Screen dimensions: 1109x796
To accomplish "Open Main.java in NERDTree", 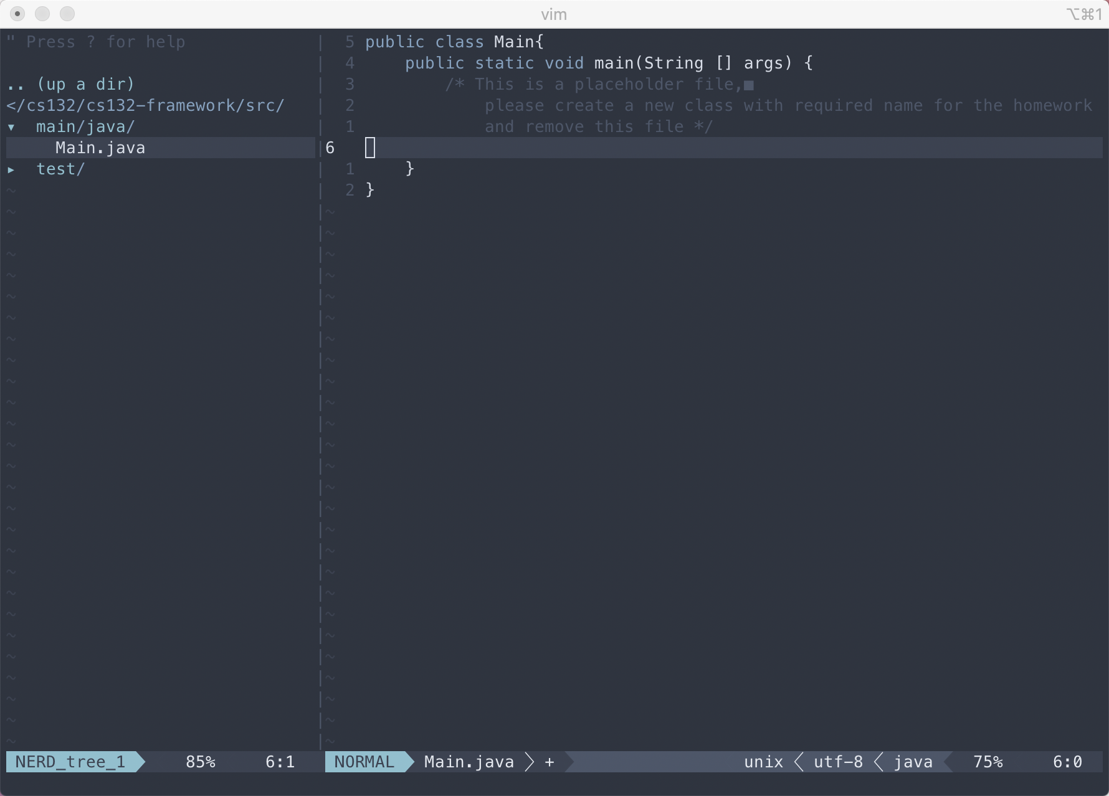I will coord(100,148).
